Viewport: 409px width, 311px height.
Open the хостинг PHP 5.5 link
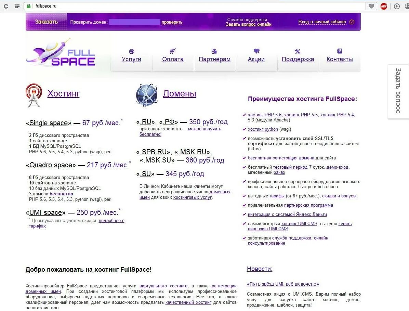pyautogui.click(x=301, y=115)
